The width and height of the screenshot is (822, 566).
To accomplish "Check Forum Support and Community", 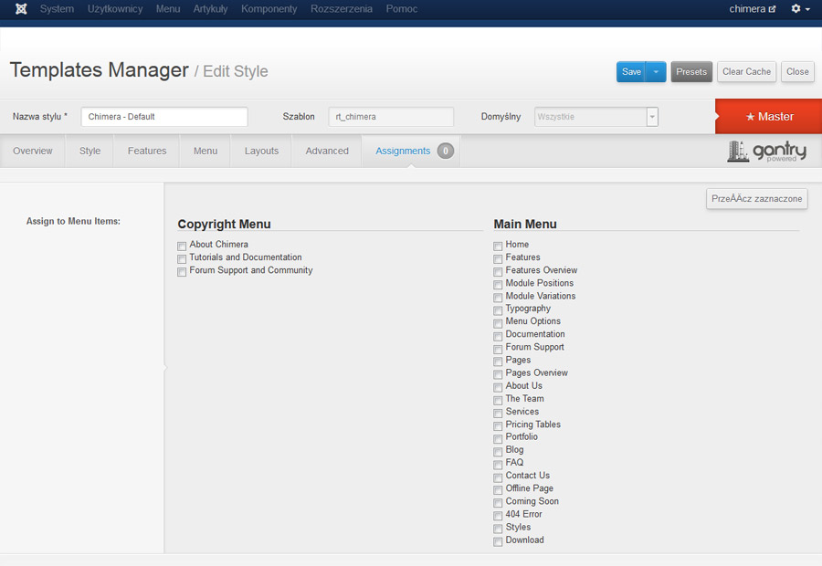I will pyautogui.click(x=182, y=271).
